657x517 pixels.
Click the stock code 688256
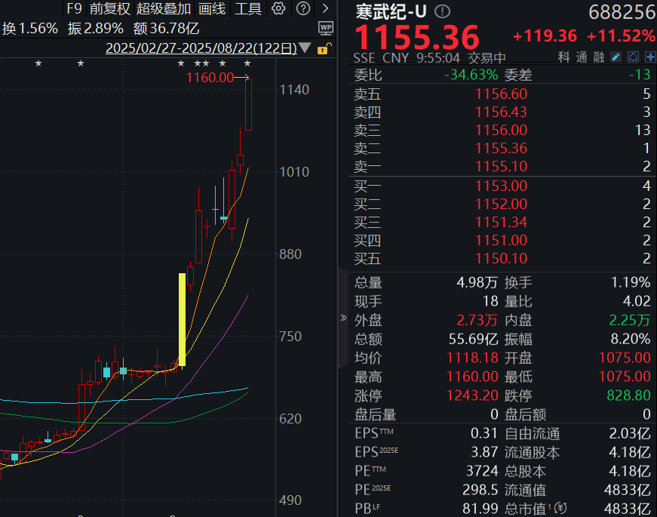pos(622,12)
